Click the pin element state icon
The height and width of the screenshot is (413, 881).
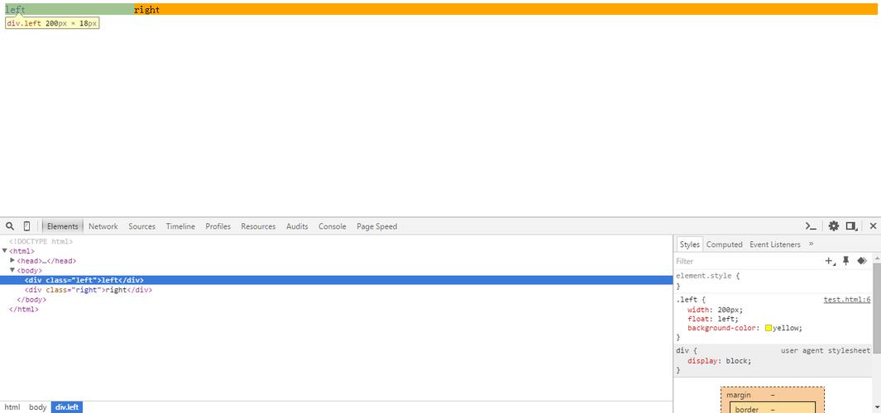[845, 261]
